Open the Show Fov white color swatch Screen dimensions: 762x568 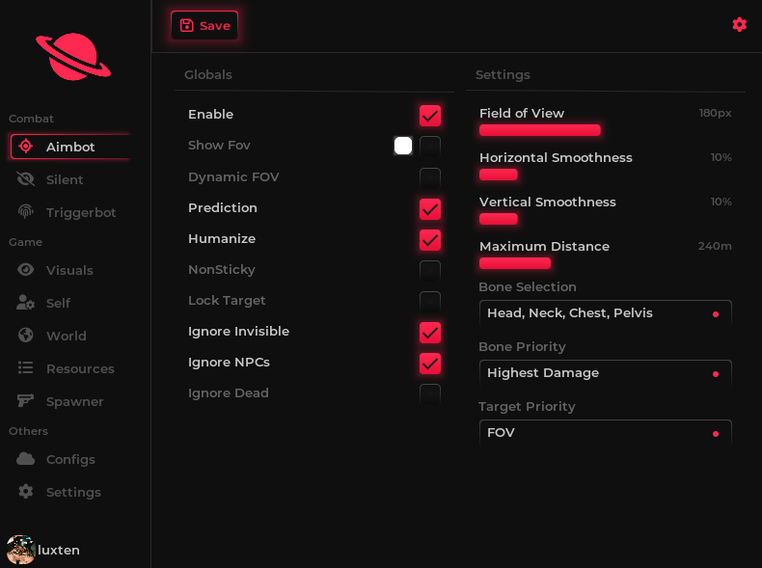coord(403,146)
